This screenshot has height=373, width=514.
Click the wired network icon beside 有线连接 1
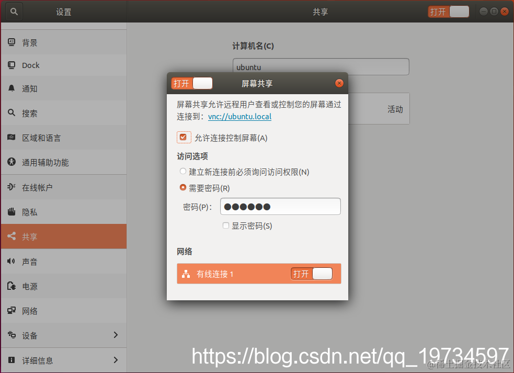coord(186,274)
